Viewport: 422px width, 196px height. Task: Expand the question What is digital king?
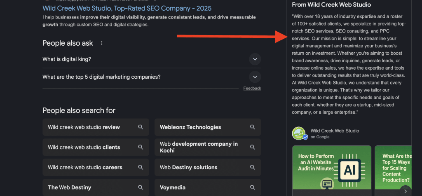[152, 59]
